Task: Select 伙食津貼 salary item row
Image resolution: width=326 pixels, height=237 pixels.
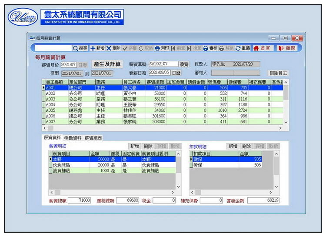Action: click(112, 165)
